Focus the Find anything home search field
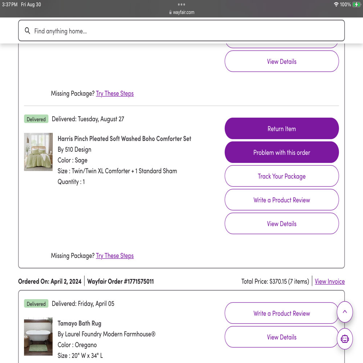 tap(181, 30)
